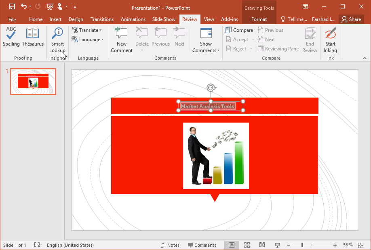
Task: Switch to Normal view
Action: pyautogui.click(x=232, y=245)
